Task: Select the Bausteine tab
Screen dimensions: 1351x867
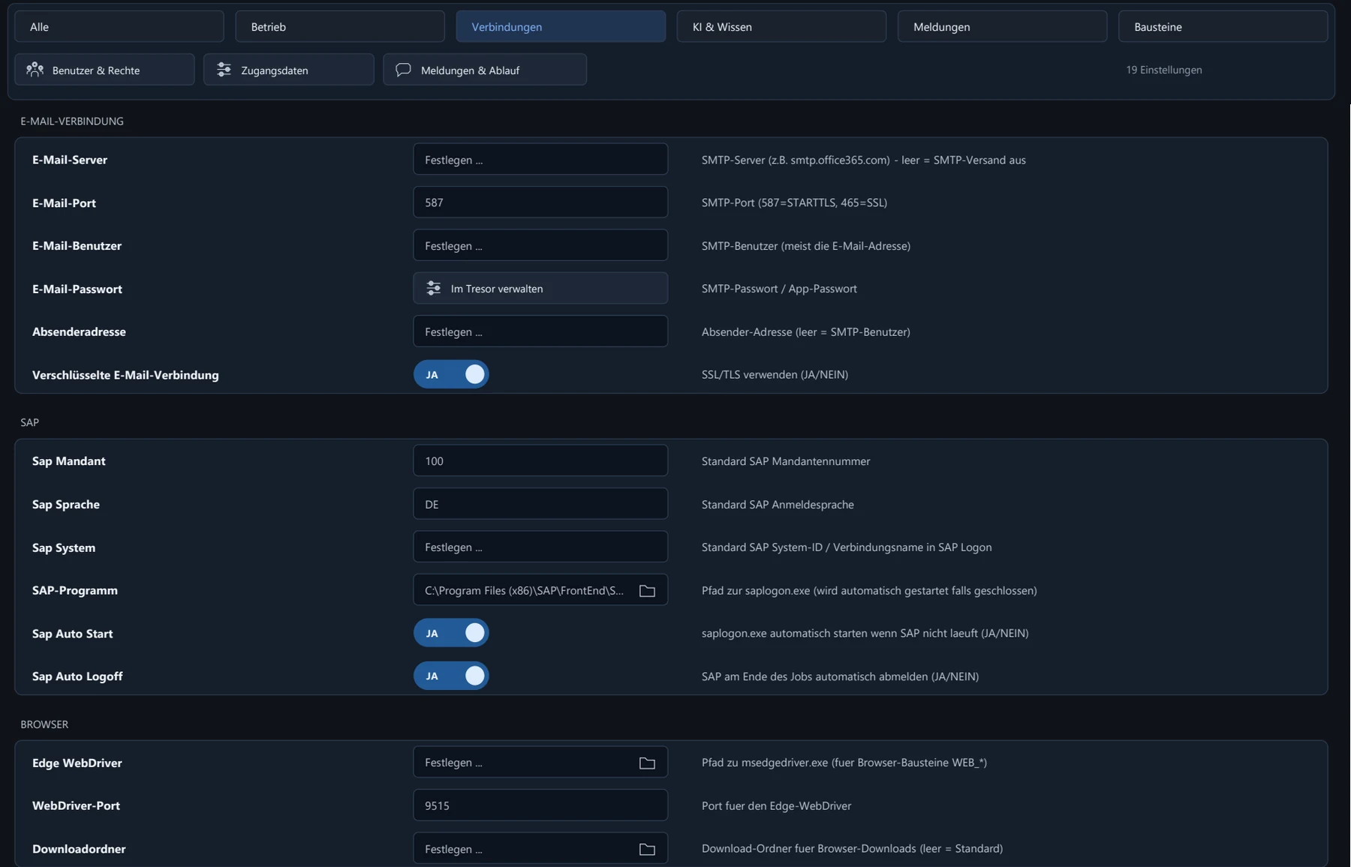Action: tap(1223, 26)
